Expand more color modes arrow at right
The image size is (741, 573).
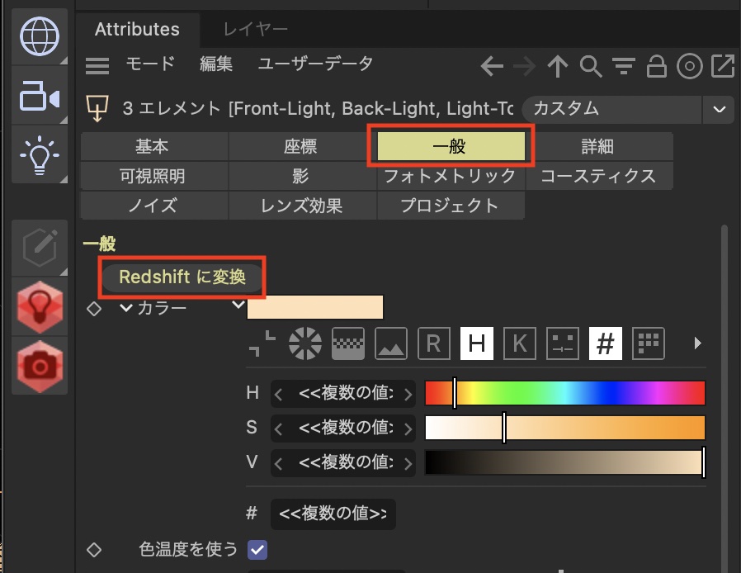(x=698, y=343)
